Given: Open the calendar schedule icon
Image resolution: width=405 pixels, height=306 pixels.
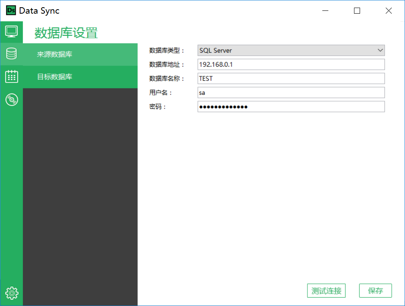Looking at the screenshot, I should [11, 77].
